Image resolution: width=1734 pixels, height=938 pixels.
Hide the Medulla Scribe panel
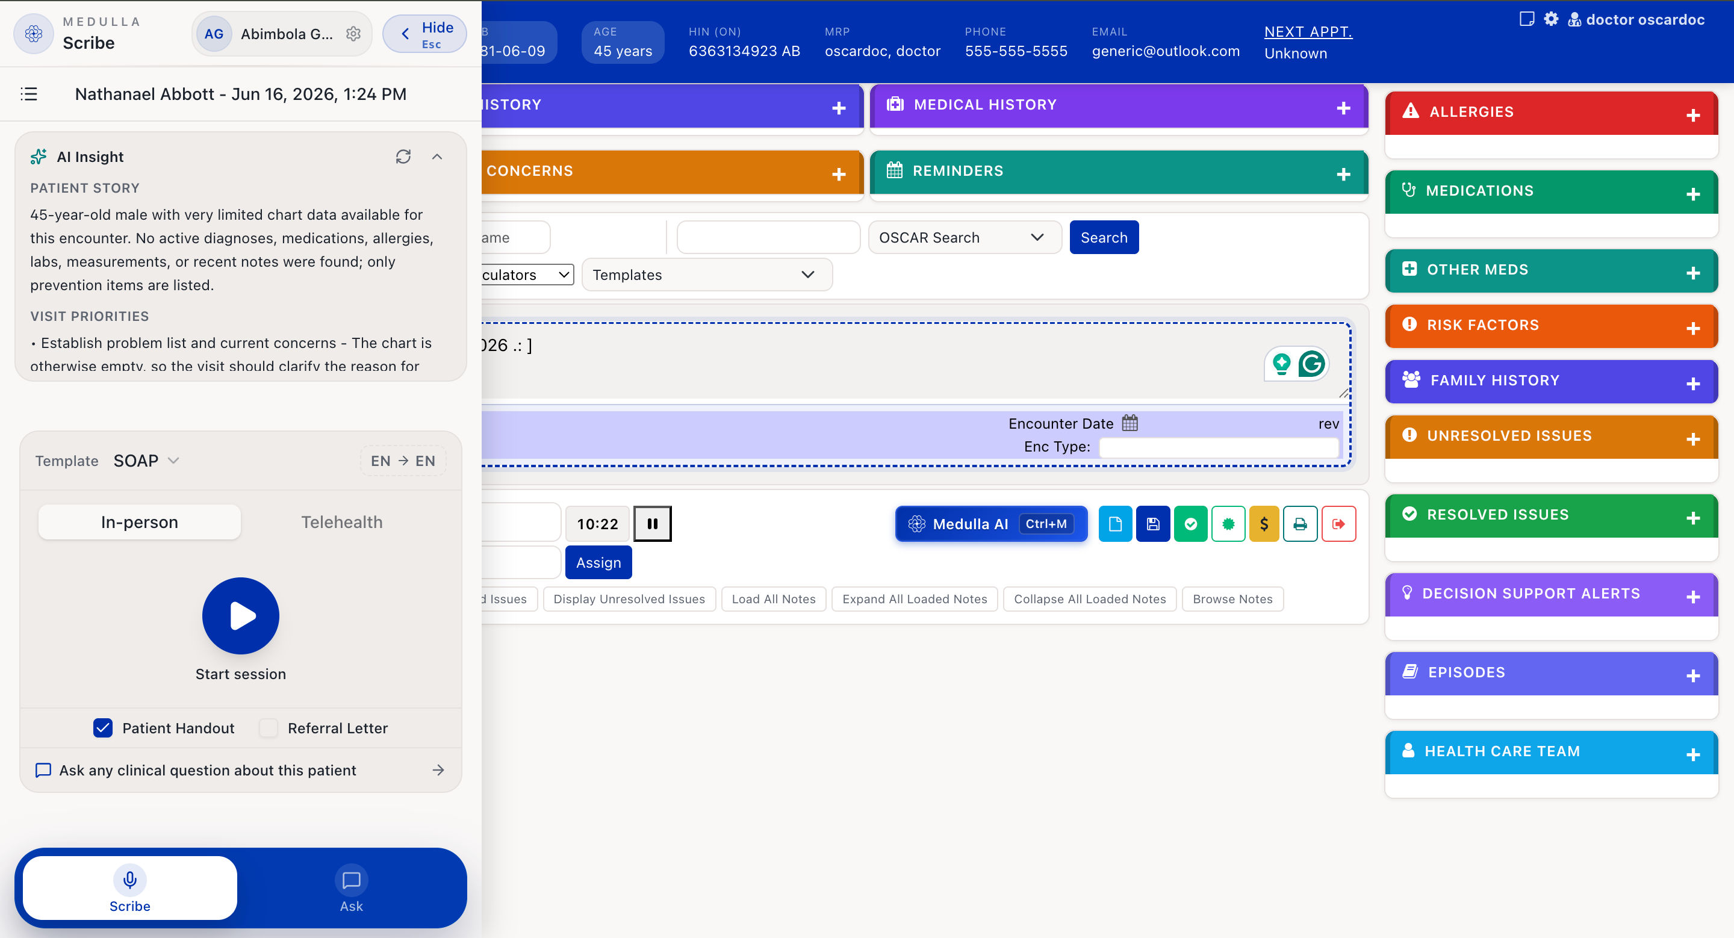tap(424, 34)
